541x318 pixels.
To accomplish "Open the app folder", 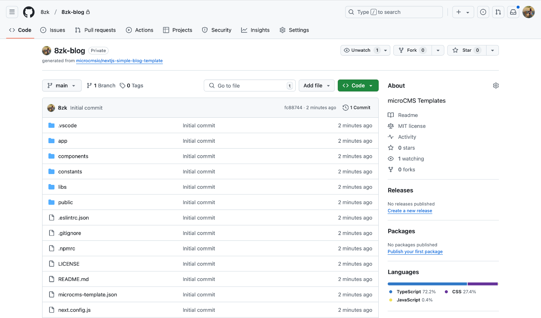I will click(63, 141).
